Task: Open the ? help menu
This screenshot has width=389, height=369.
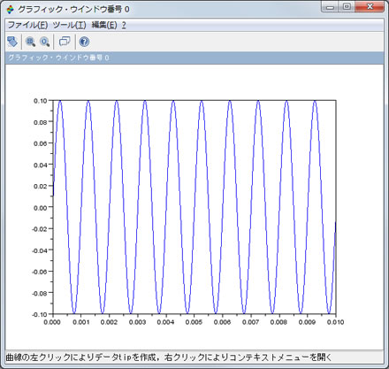Action: point(124,25)
